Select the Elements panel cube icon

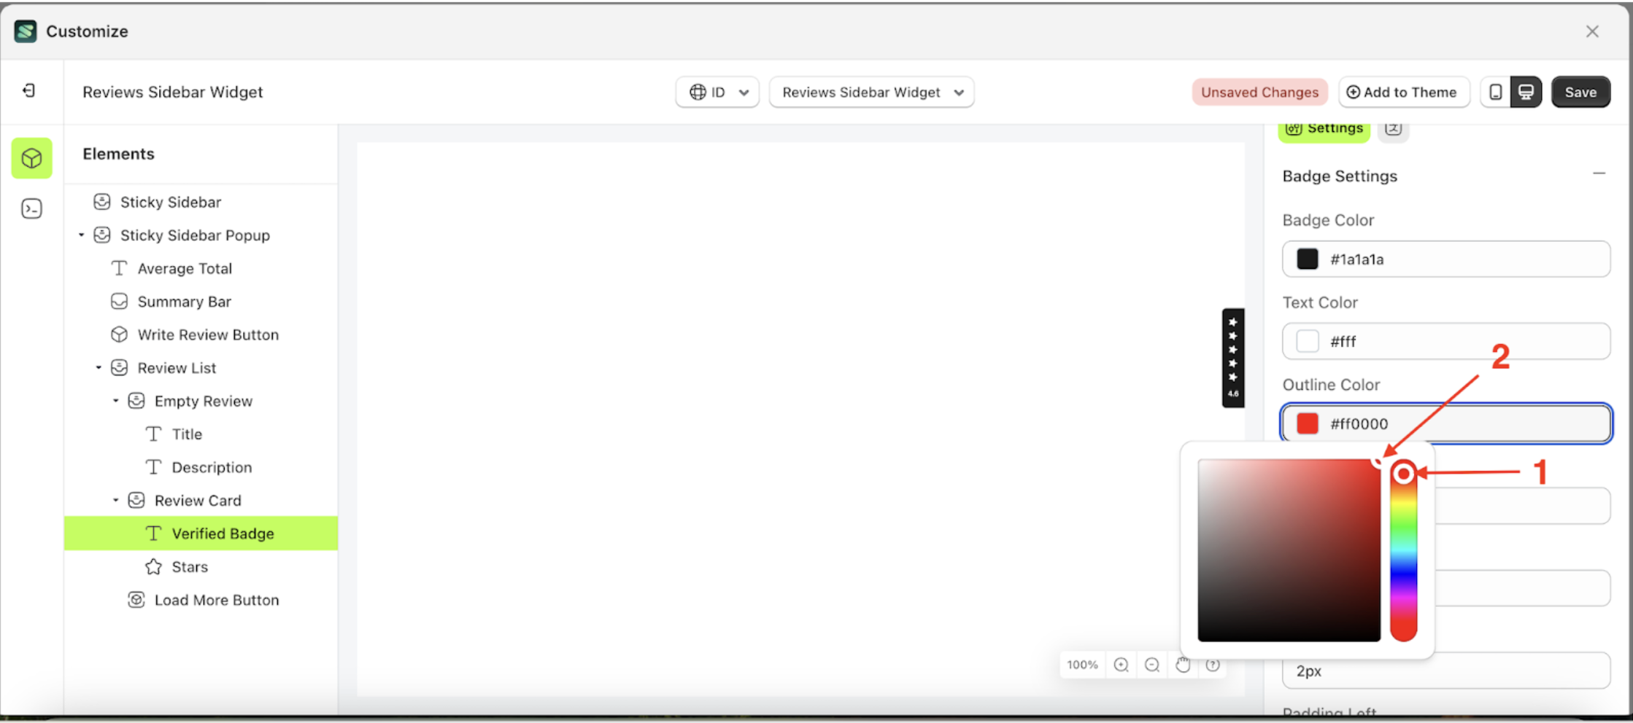pyautogui.click(x=31, y=158)
